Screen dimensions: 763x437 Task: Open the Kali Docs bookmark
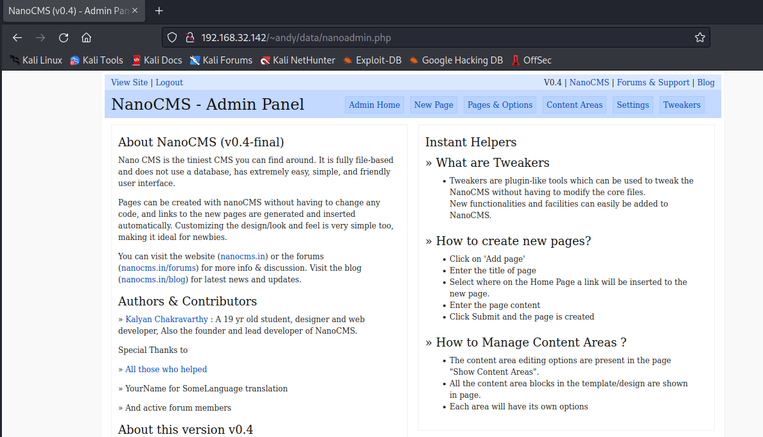pyautogui.click(x=157, y=60)
